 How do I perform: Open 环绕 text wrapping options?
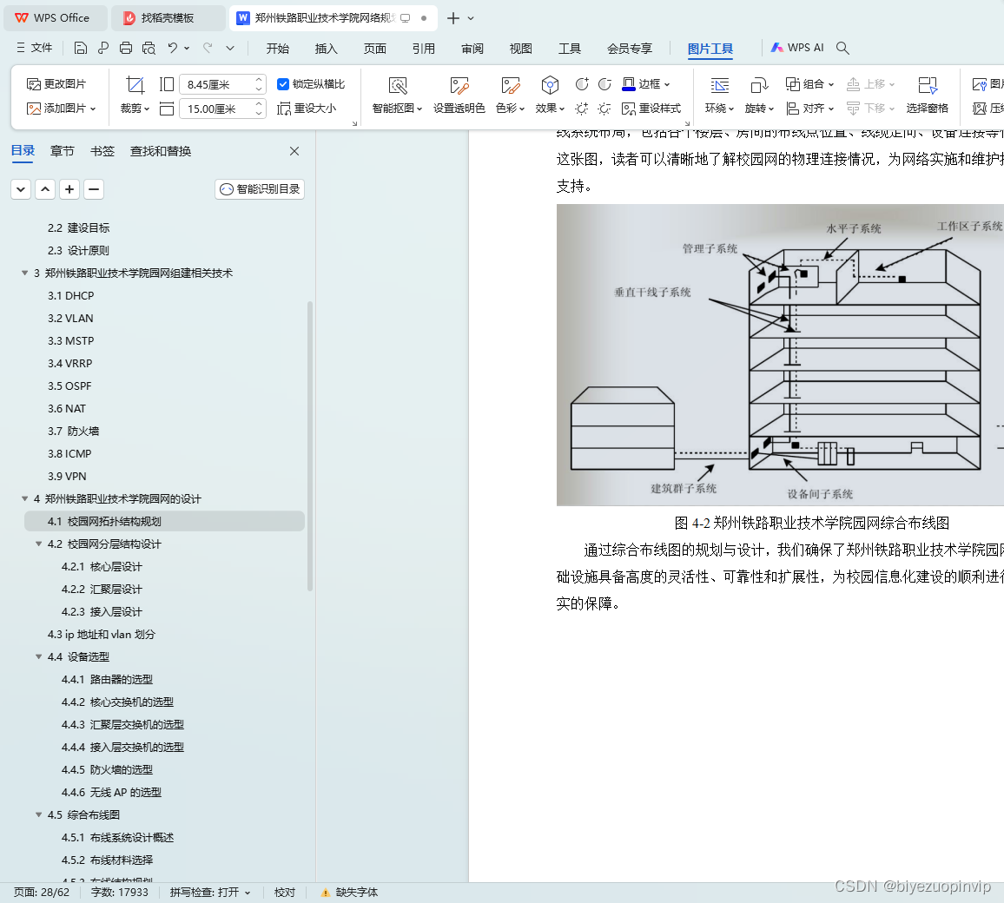[720, 96]
